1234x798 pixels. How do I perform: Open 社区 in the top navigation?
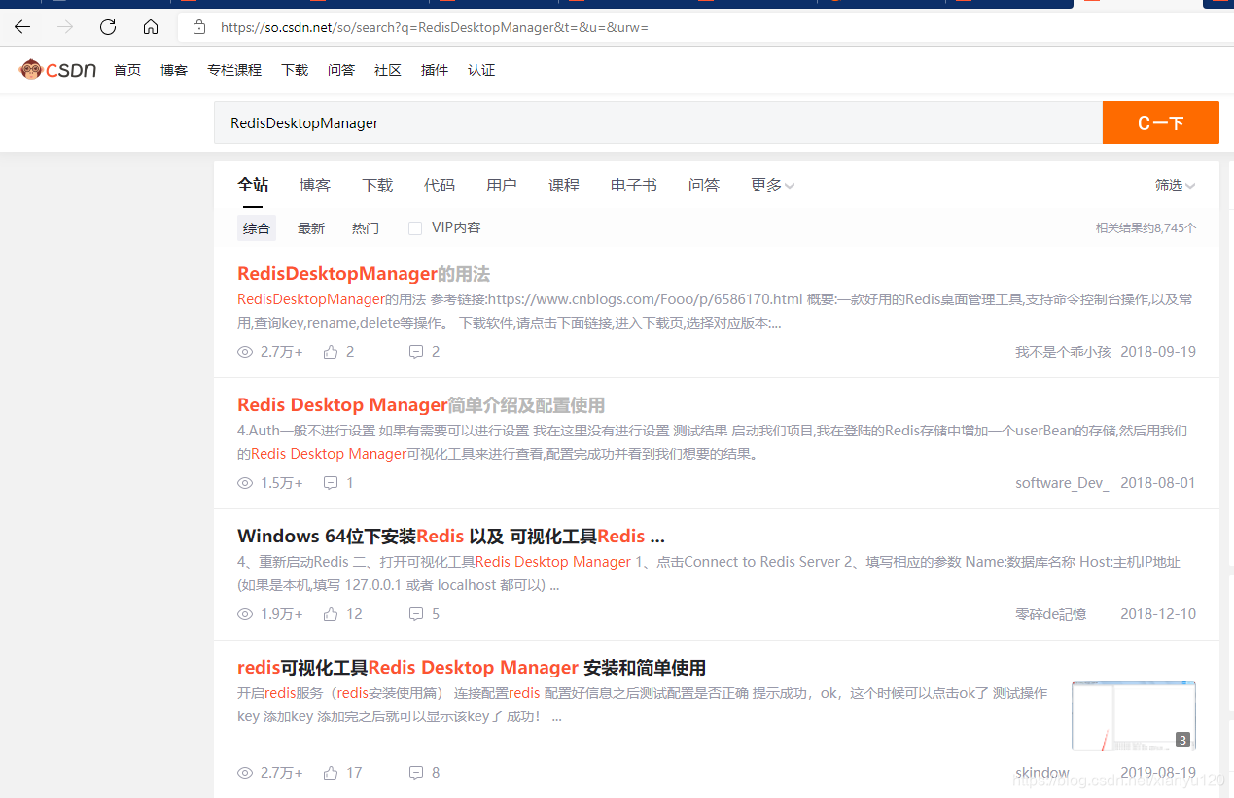tap(388, 70)
